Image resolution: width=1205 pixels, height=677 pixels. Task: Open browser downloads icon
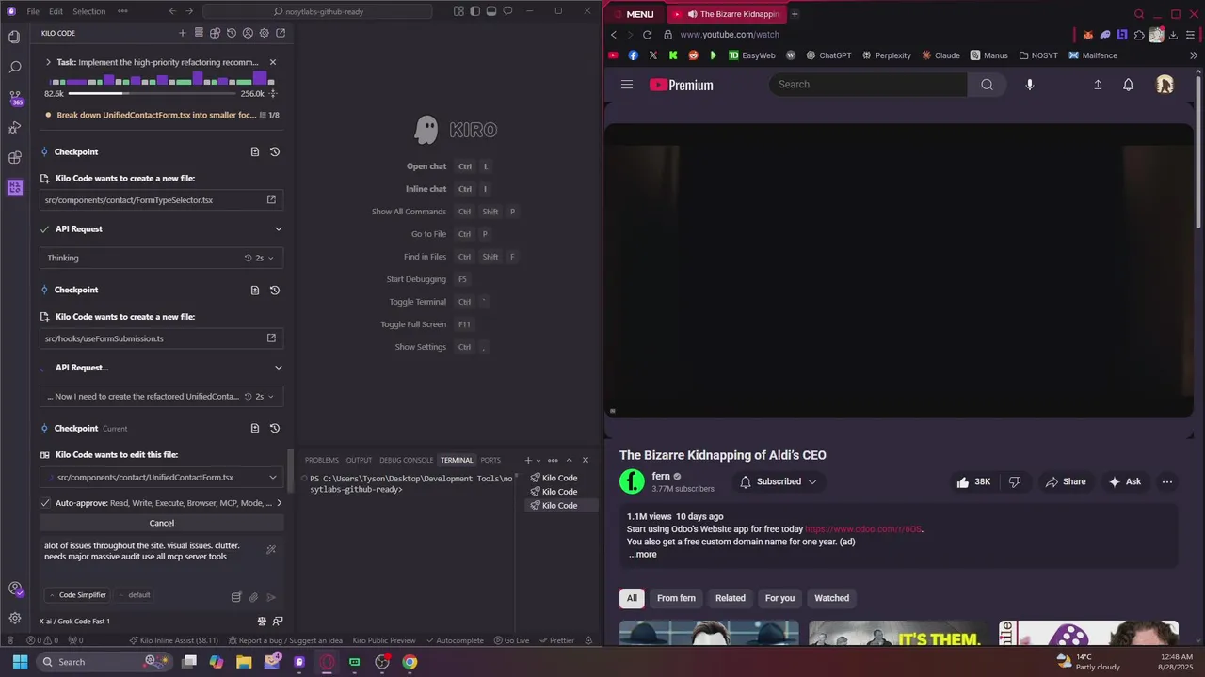(1173, 35)
